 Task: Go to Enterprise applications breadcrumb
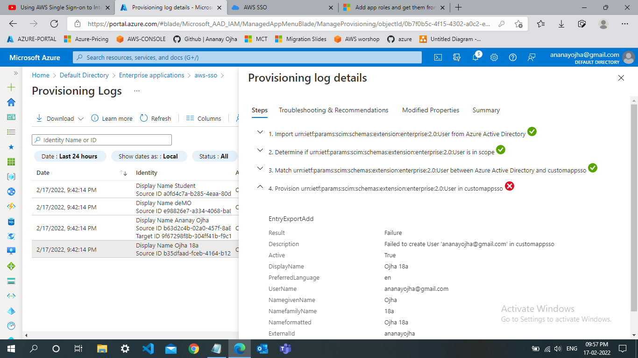click(151, 75)
